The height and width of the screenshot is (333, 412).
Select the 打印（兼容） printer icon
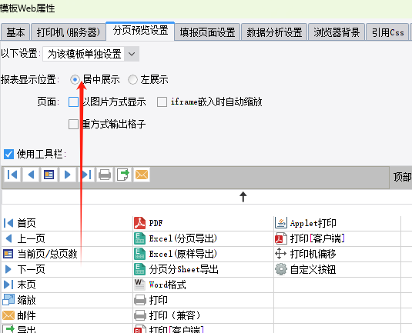[x=140, y=315]
